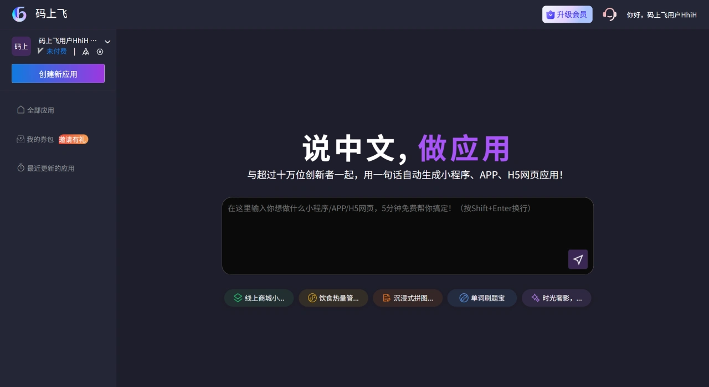Click the layers icon on 线上商城小...
This screenshot has width=709, height=387.
coord(238,298)
